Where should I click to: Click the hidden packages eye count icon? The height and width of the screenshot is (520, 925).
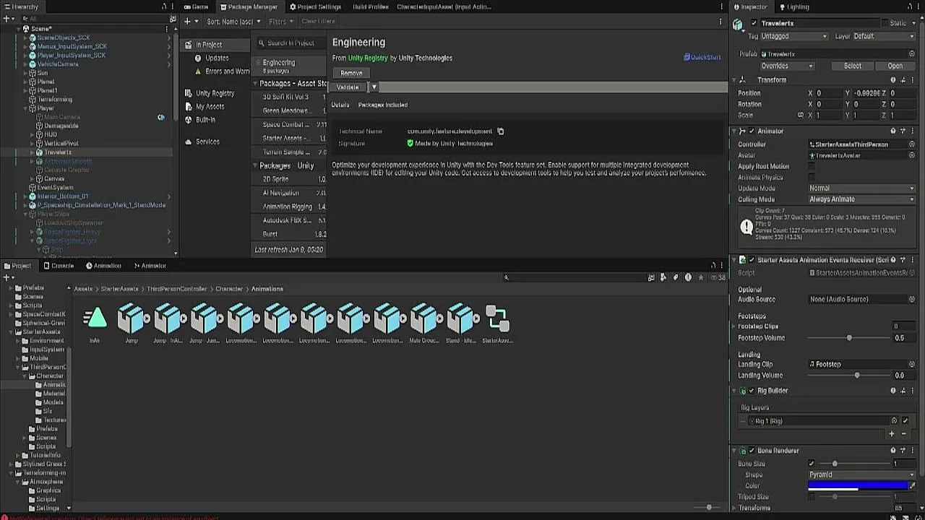717,277
